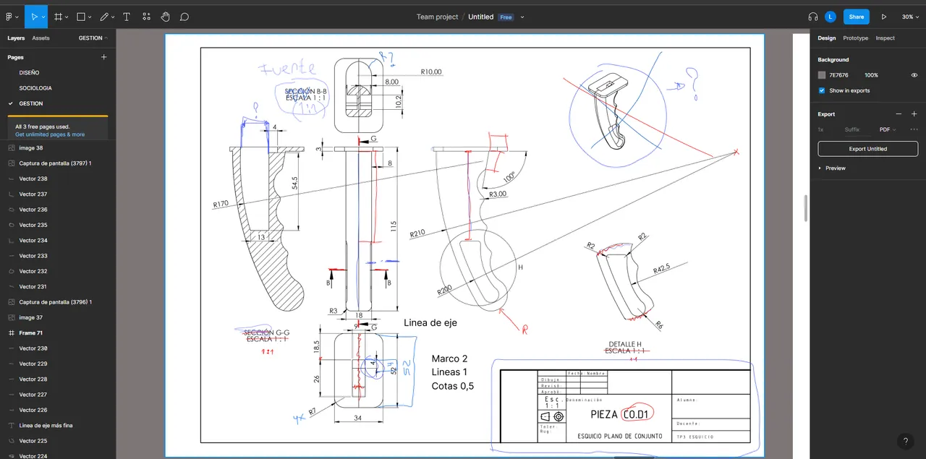
Task: Click the 1x export scale field
Action: click(821, 129)
